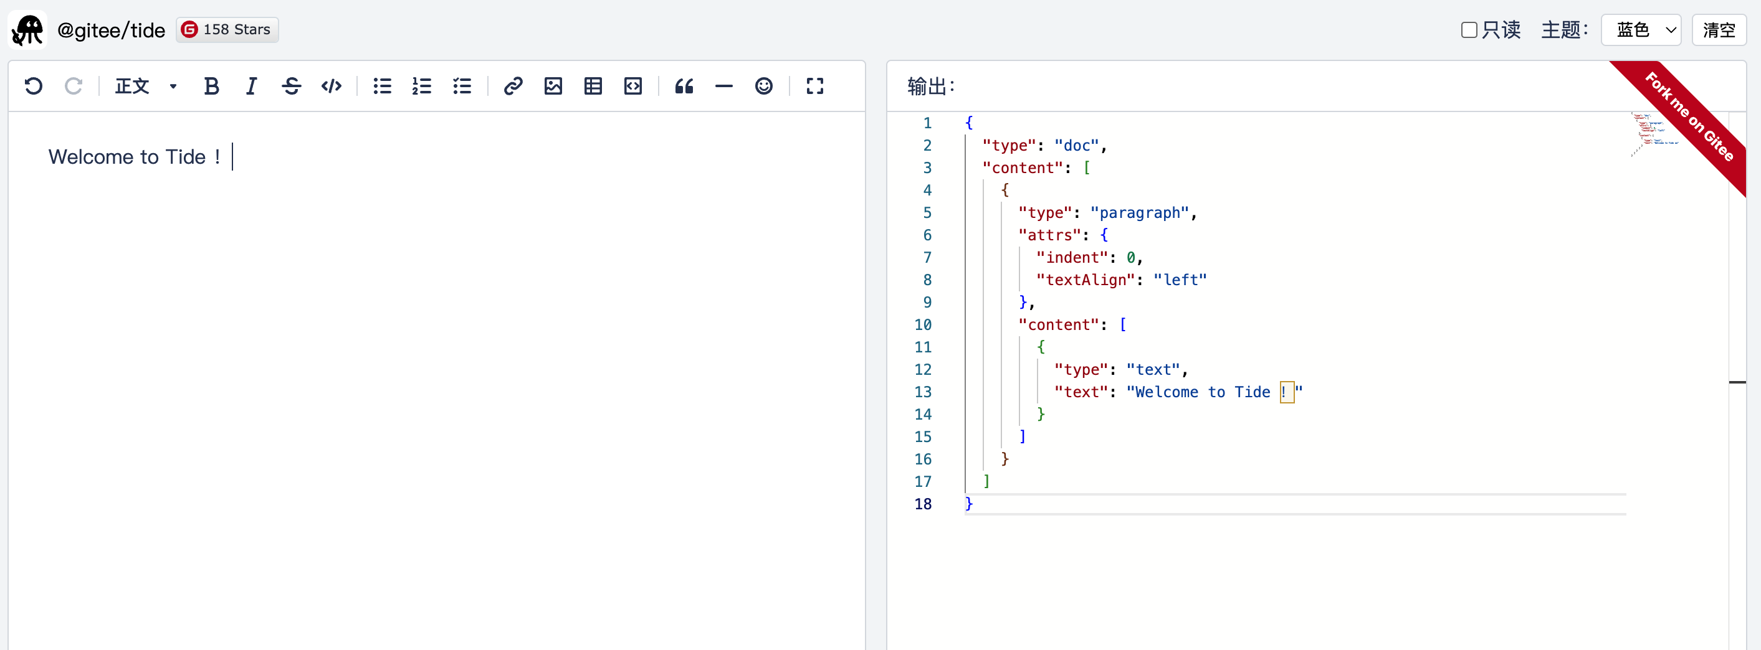Click the code minimap preview in output
This screenshot has height=650, width=1761.
pyautogui.click(x=1654, y=134)
